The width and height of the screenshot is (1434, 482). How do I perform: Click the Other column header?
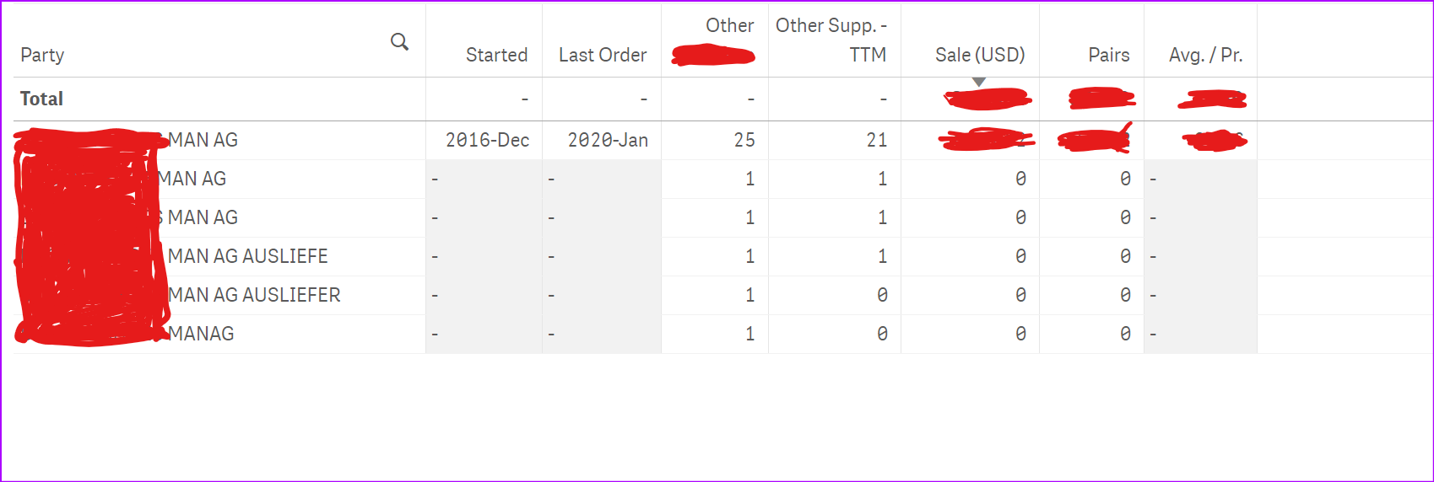coord(729,26)
